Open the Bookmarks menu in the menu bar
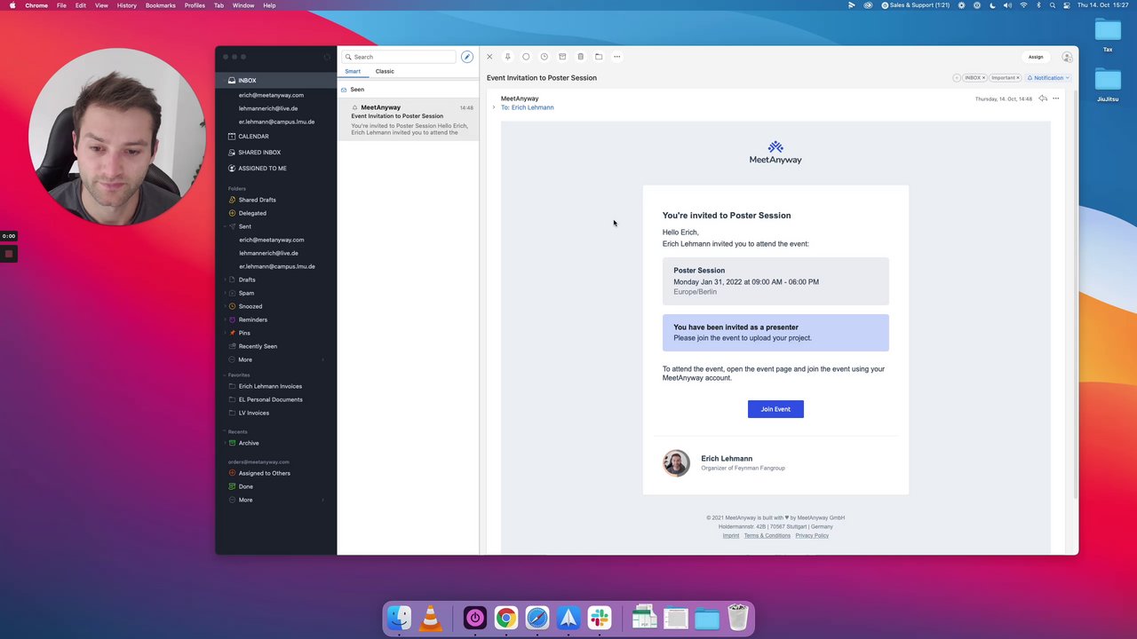The height and width of the screenshot is (639, 1137). (161, 5)
